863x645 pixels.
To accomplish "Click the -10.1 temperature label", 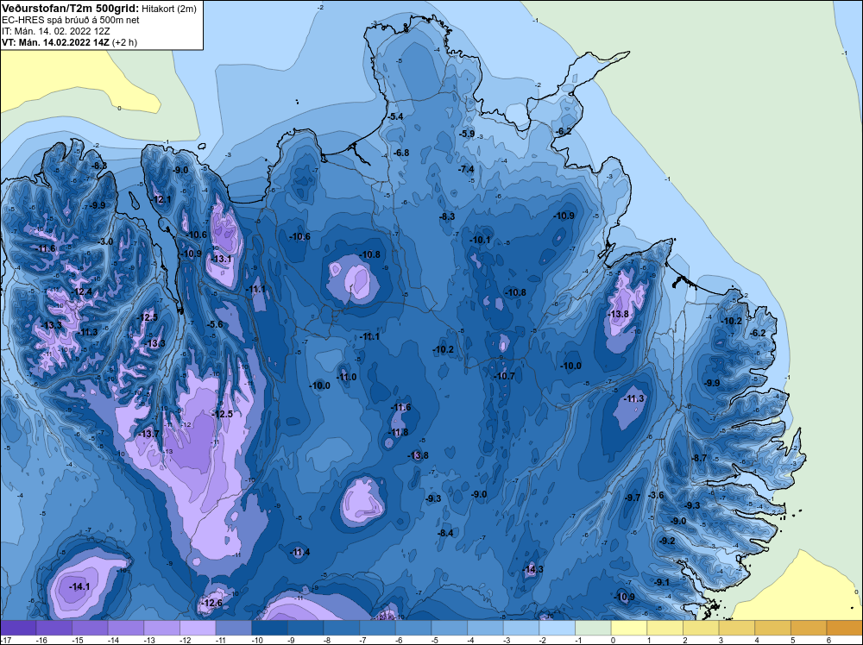I will point(480,241).
